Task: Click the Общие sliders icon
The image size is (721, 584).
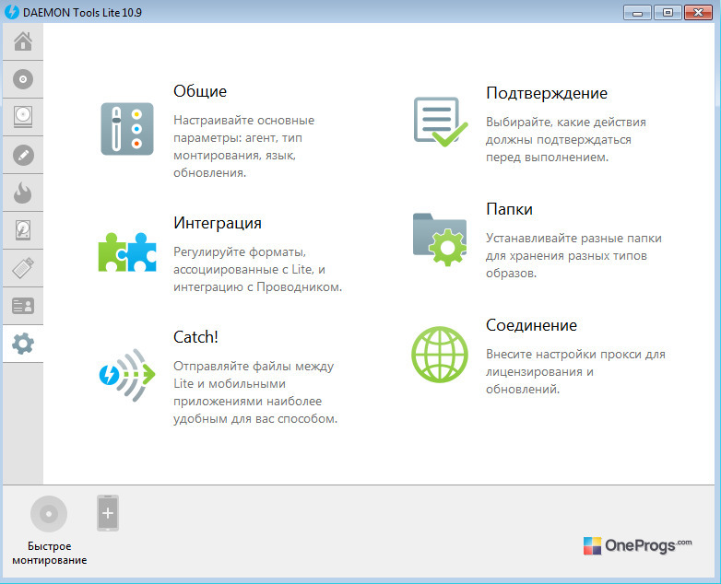Action: [127, 129]
